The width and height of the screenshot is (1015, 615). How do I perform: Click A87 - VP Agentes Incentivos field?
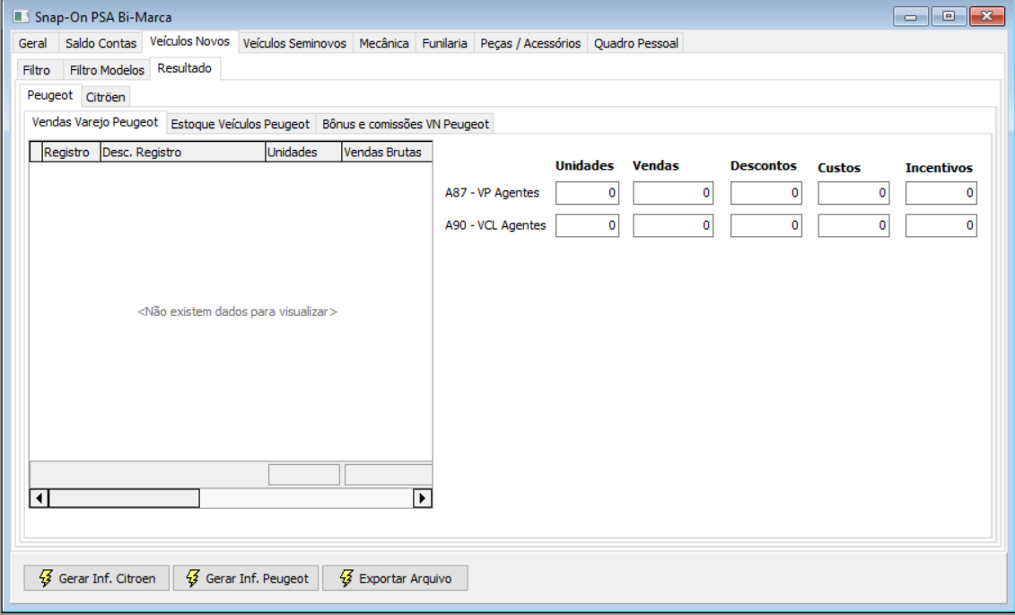pyautogui.click(x=941, y=193)
